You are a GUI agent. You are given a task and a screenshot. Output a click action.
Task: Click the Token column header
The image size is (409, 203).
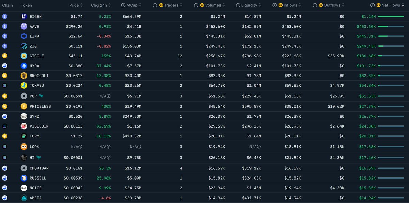pyautogui.click(x=26, y=5)
